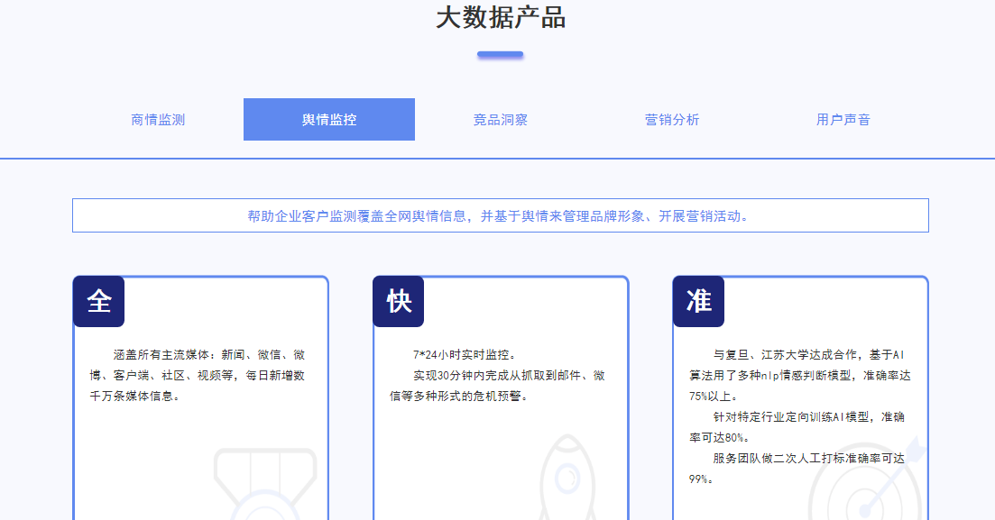Click the target watermark icon in third card
Viewport: 995px width, 520px height.
tap(866, 482)
